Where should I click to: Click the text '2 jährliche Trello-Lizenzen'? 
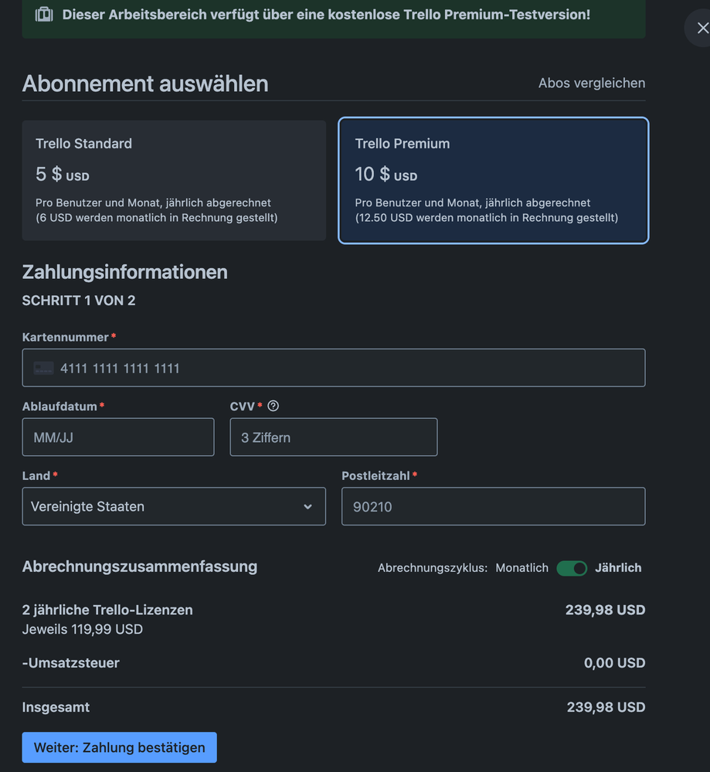click(107, 610)
